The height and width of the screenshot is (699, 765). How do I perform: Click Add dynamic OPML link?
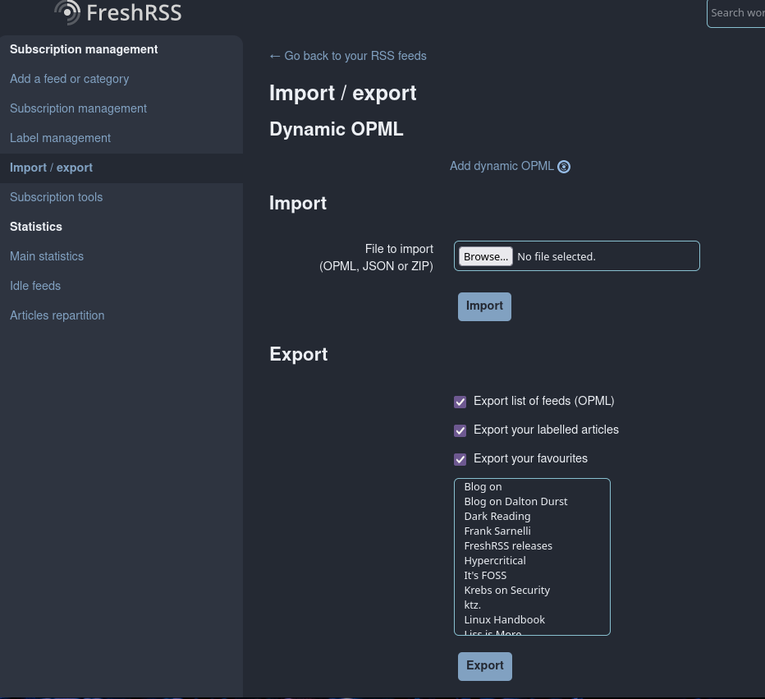pyautogui.click(x=502, y=167)
